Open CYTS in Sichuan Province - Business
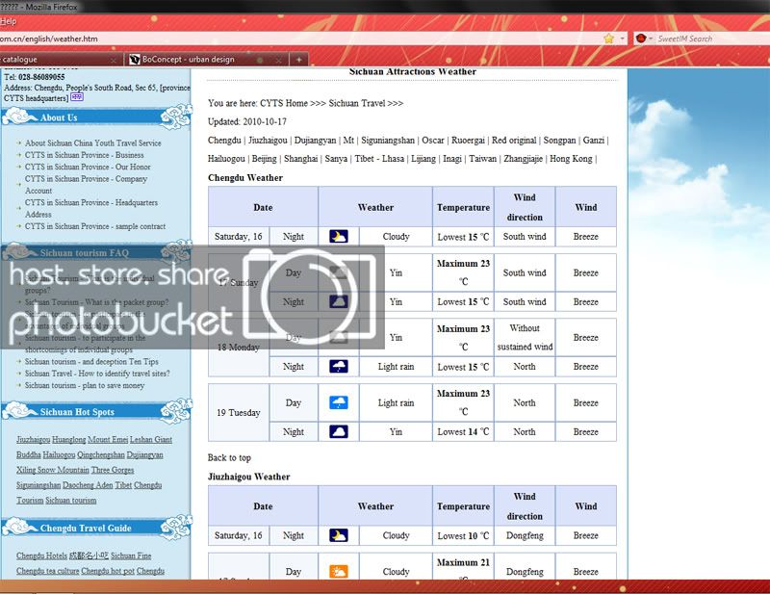Image resolution: width=770 pixels, height=594 pixels. click(x=85, y=155)
